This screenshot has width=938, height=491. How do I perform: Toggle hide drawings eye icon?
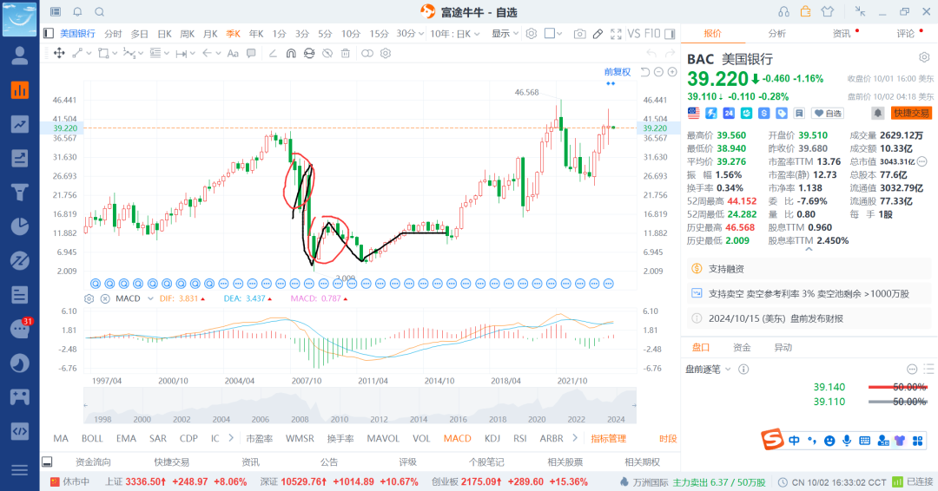tap(327, 53)
